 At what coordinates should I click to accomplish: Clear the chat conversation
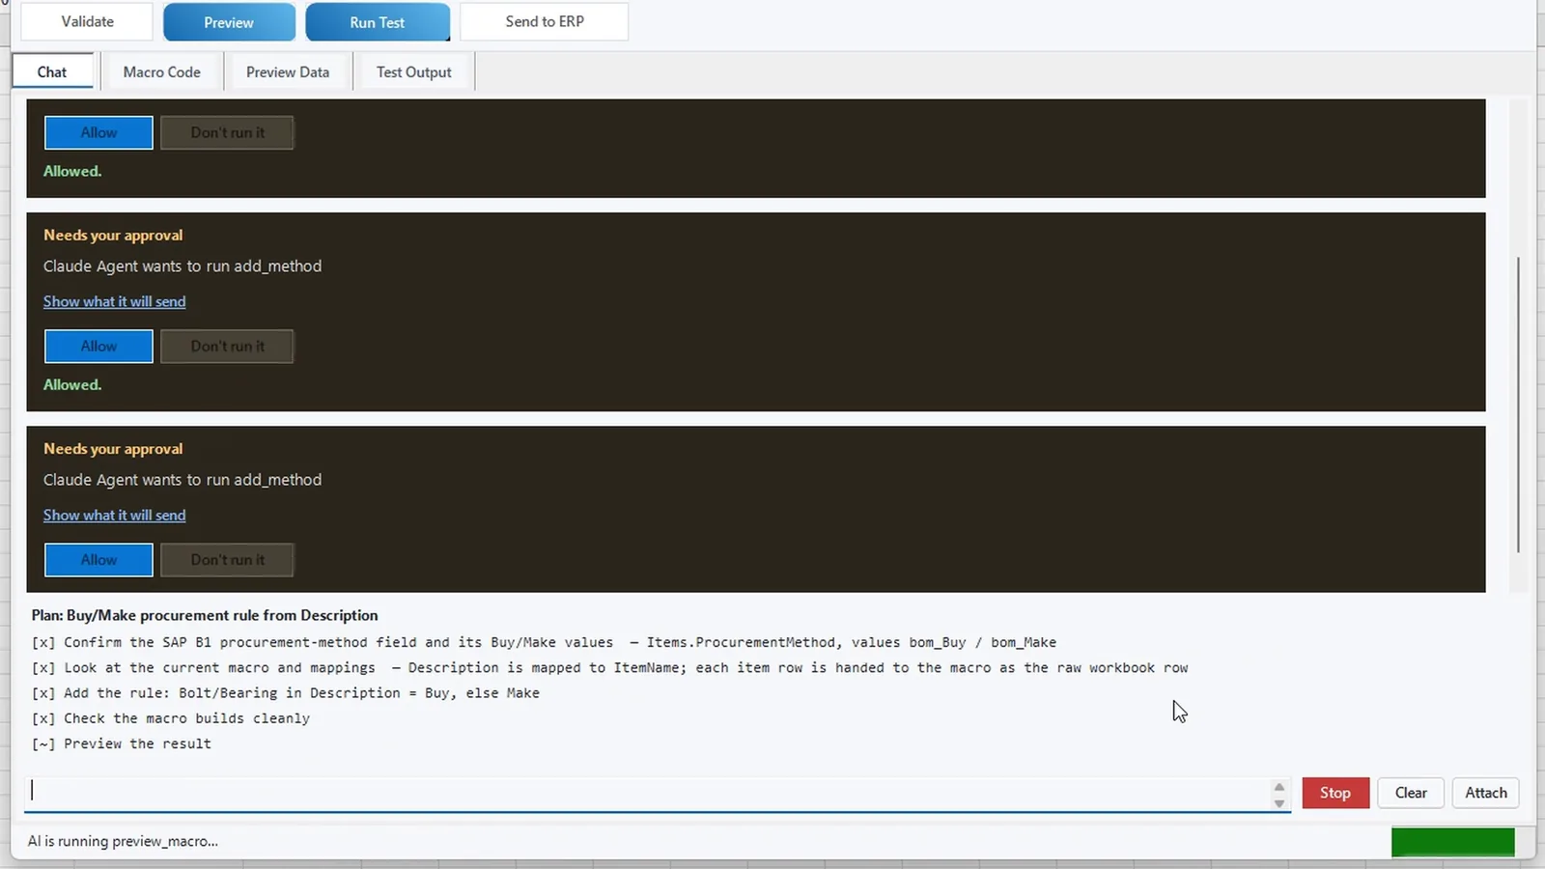pyautogui.click(x=1411, y=793)
